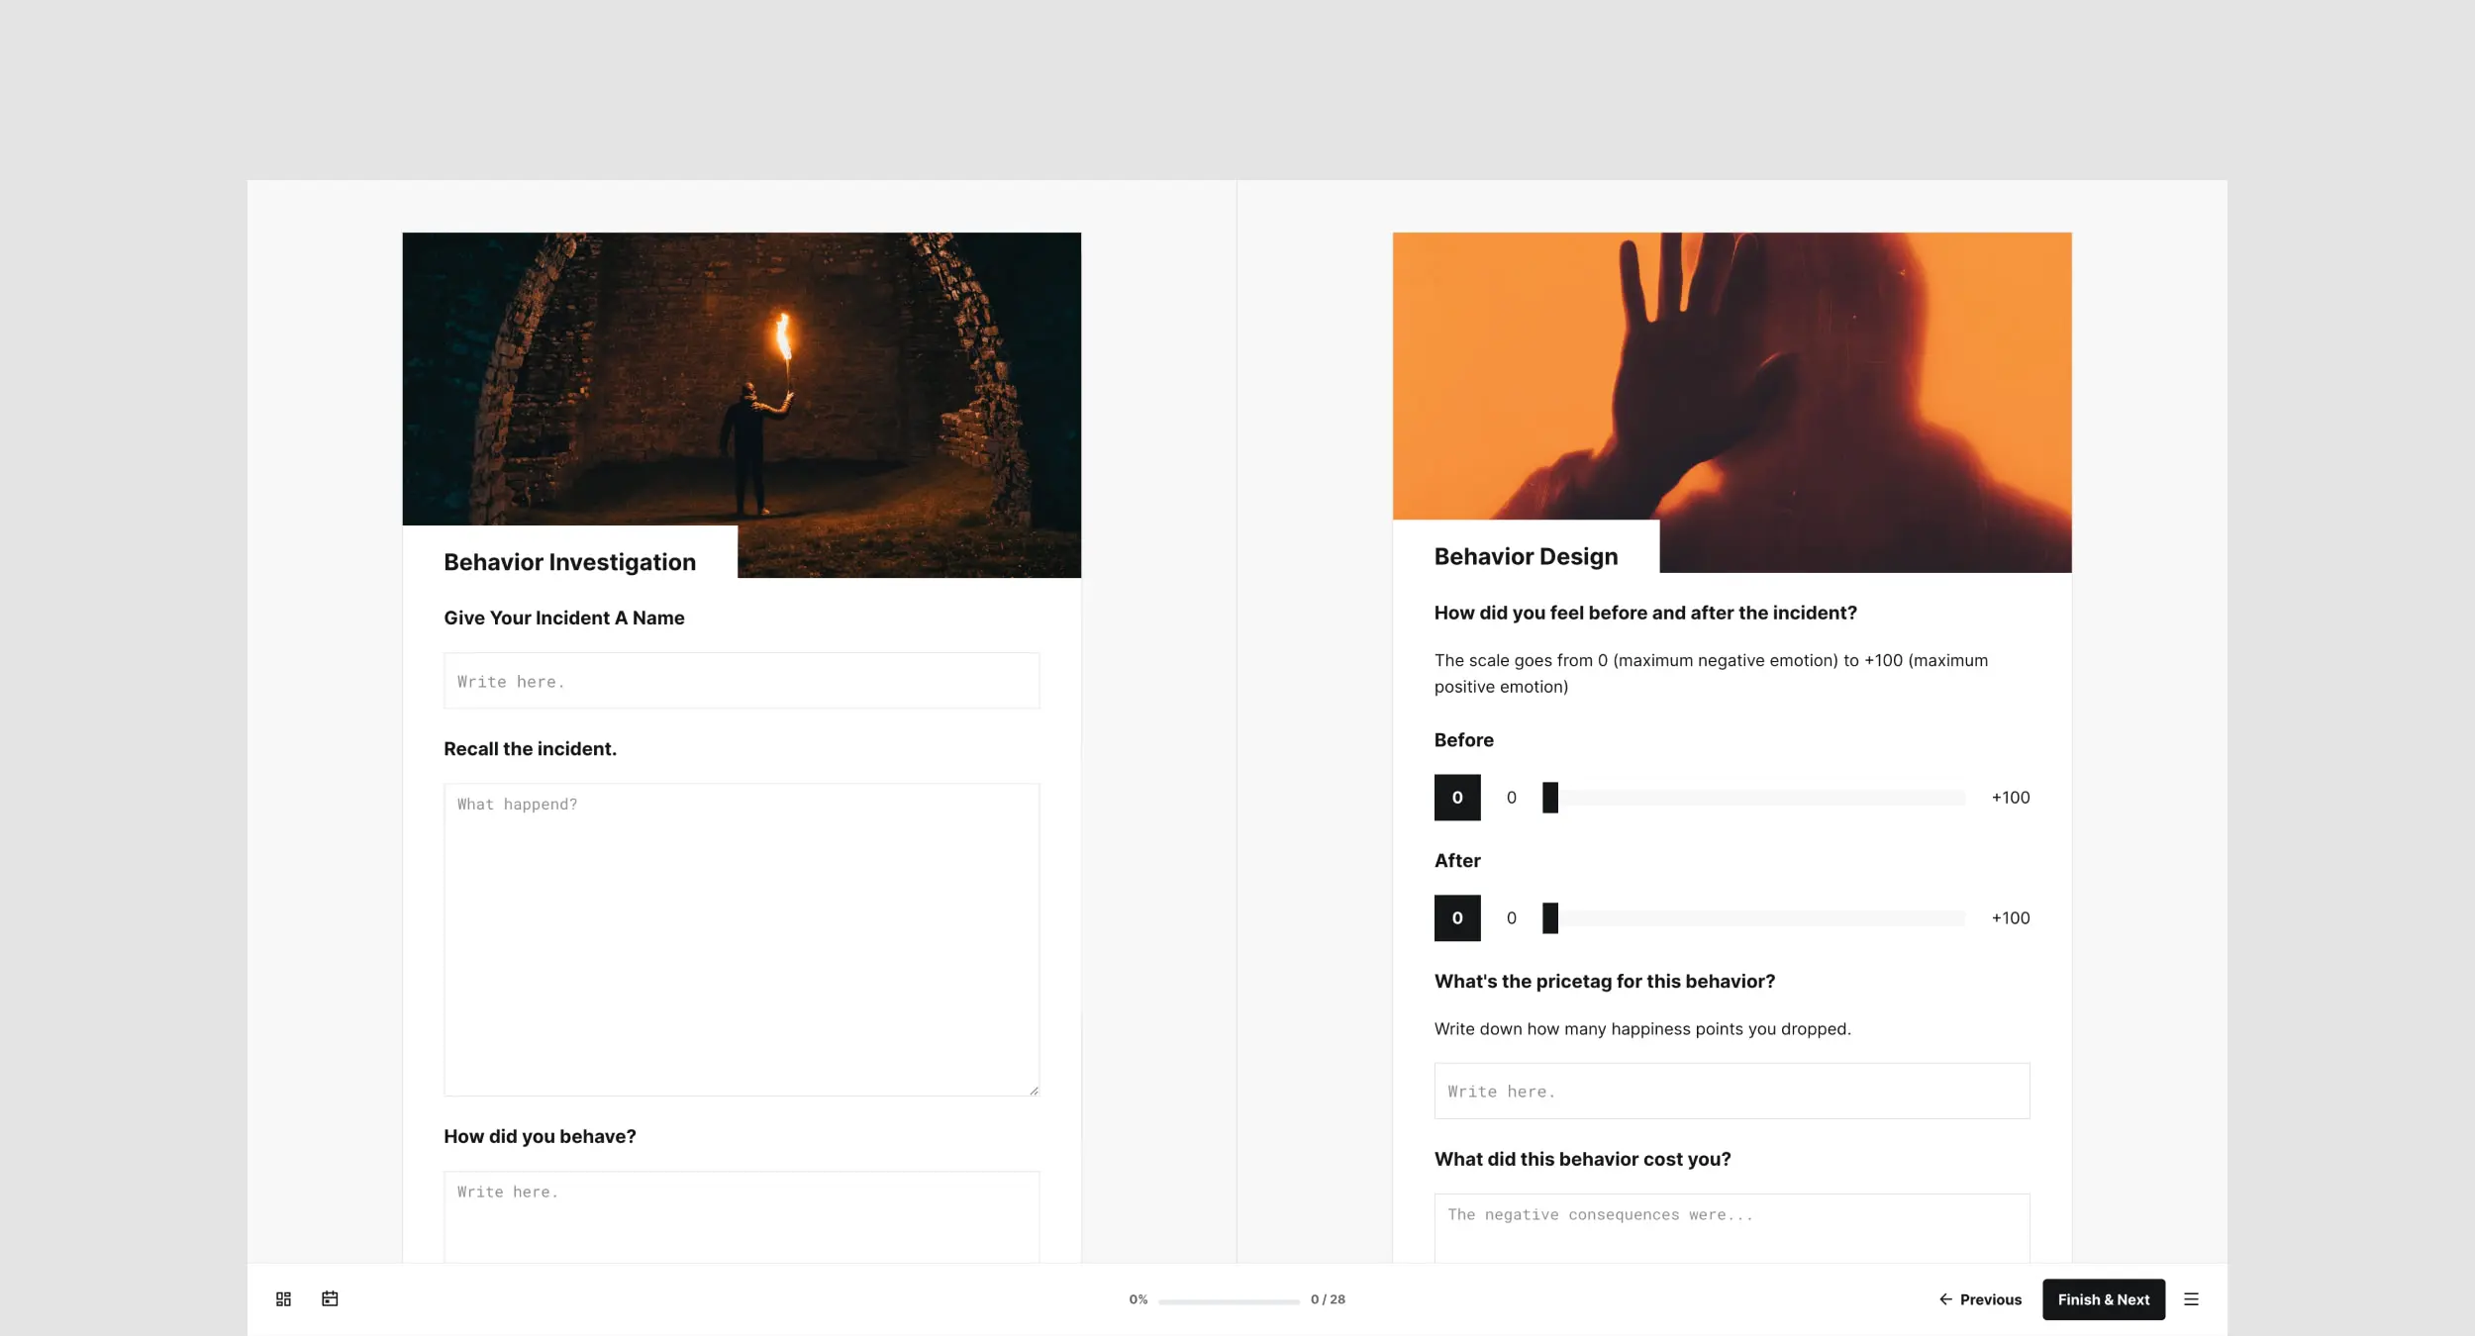The width and height of the screenshot is (2475, 1336).
Task: Click the 'What did this behavior cost you?' label
Action: click(1582, 1159)
